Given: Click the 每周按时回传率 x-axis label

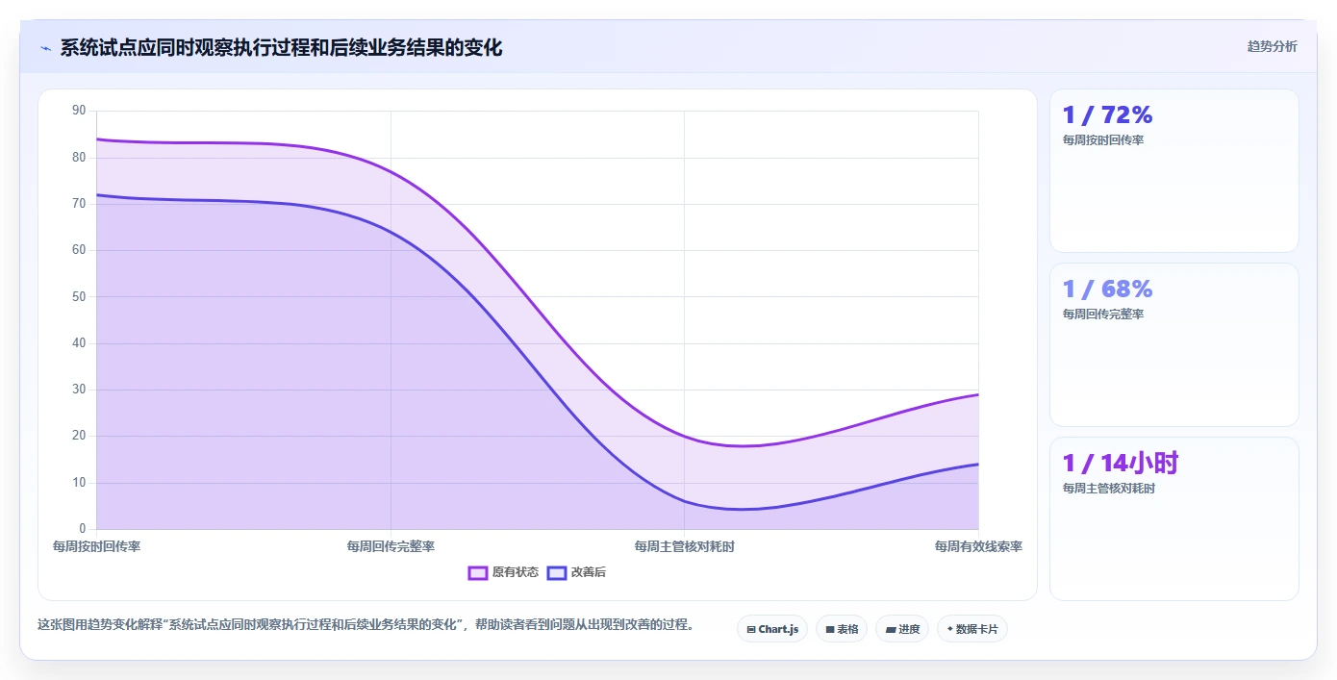Looking at the screenshot, I should coord(96,546).
